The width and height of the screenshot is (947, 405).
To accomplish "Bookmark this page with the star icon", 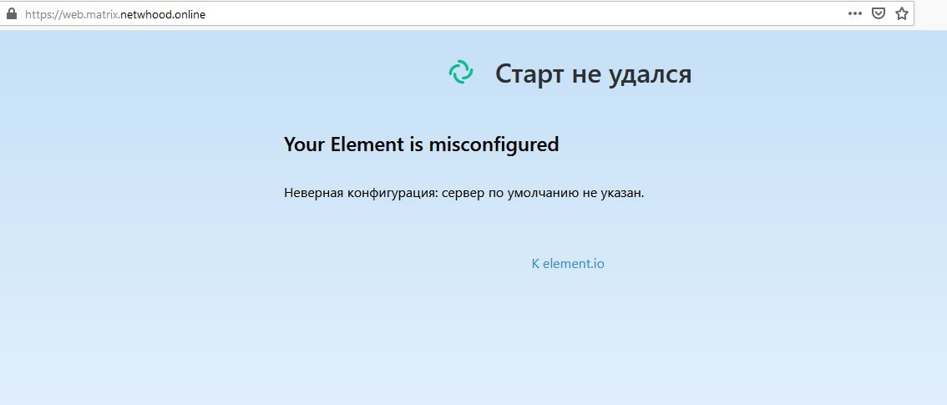I will tap(902, 14).
